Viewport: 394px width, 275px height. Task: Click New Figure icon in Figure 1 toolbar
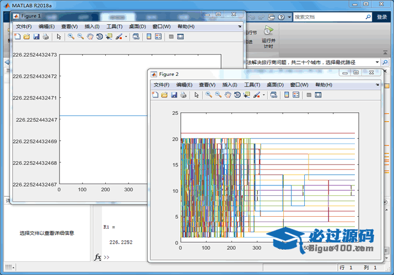pos(17,37)
